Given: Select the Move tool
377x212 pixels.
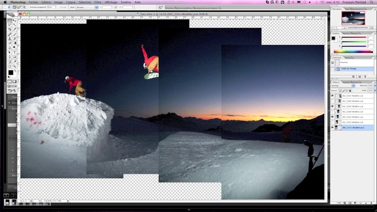Looking at the screenshot, I should 15,20.
